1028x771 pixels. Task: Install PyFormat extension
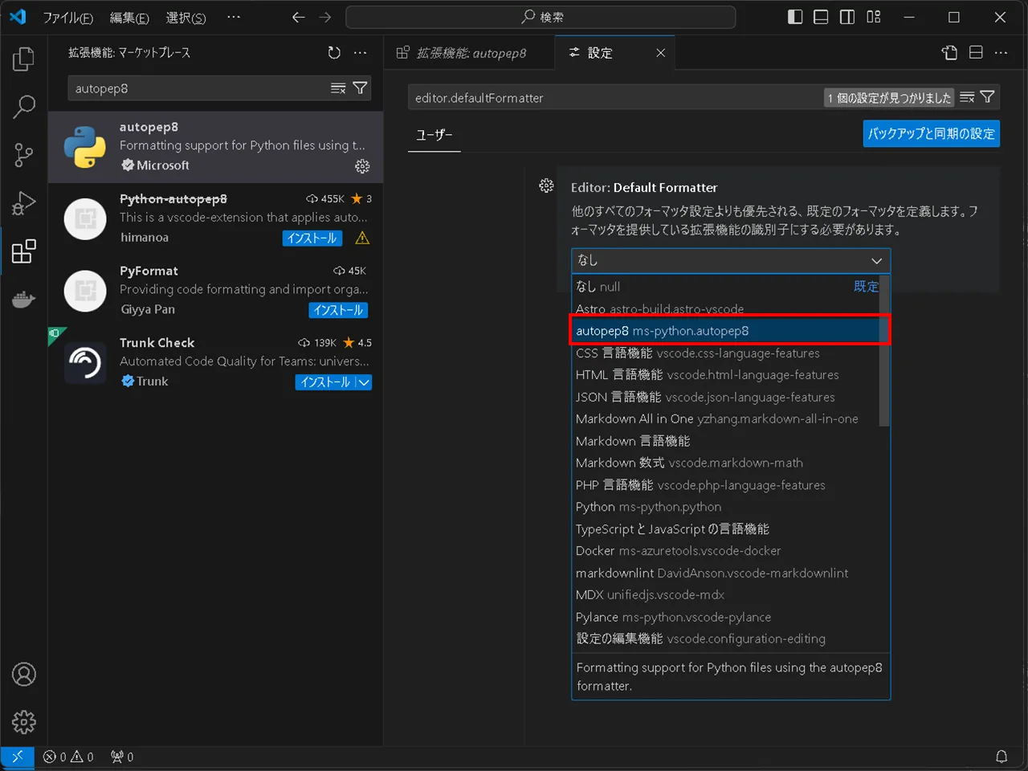pyautogui.click(x=338, y=310)
